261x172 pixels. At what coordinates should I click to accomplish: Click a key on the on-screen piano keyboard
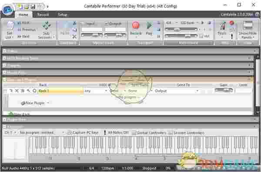[143, 145]
